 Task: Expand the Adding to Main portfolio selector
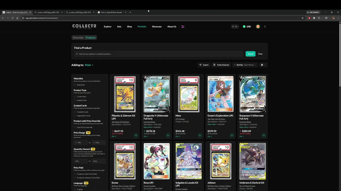(89, 65)
